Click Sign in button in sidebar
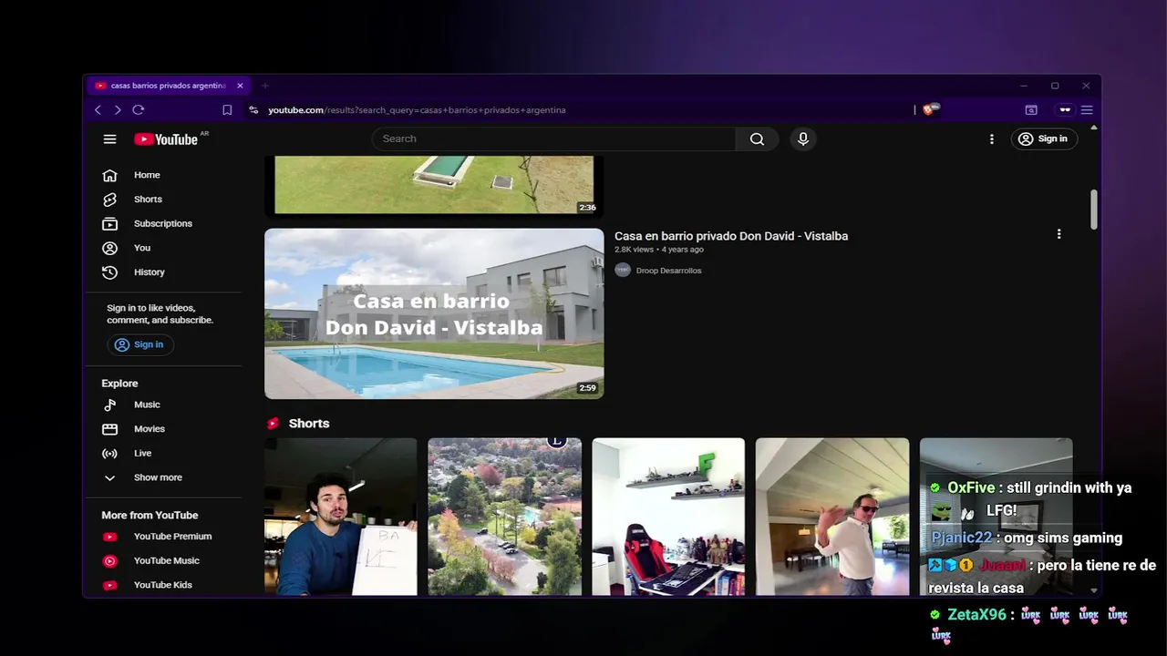 coord(139,344)
